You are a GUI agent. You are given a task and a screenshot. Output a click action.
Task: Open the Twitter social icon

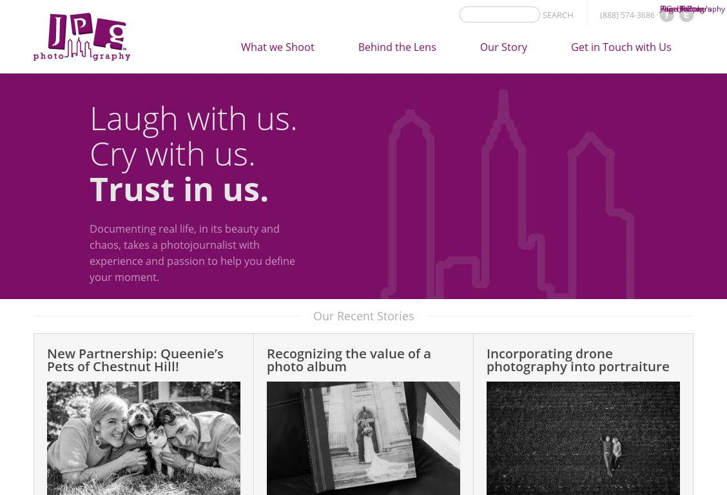tap(686, 15)
